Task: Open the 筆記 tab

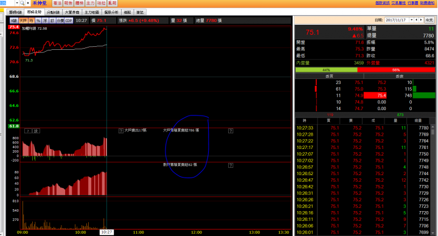Action: pos(140,12)
